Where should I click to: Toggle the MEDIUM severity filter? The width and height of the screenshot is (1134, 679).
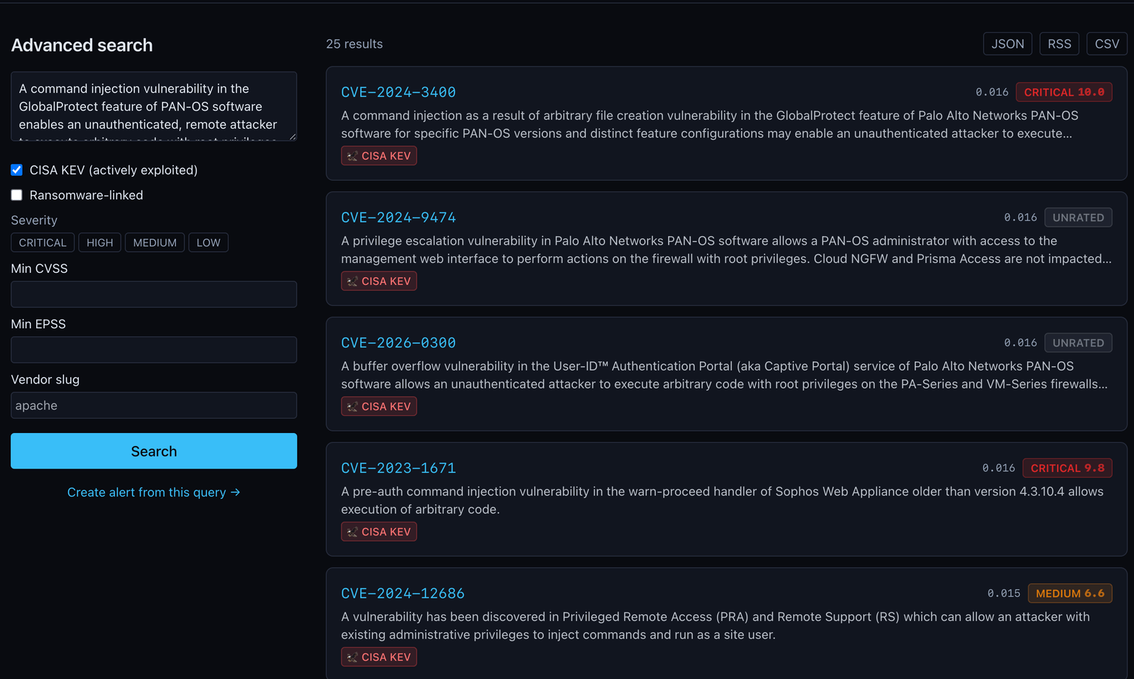[155, 242]
